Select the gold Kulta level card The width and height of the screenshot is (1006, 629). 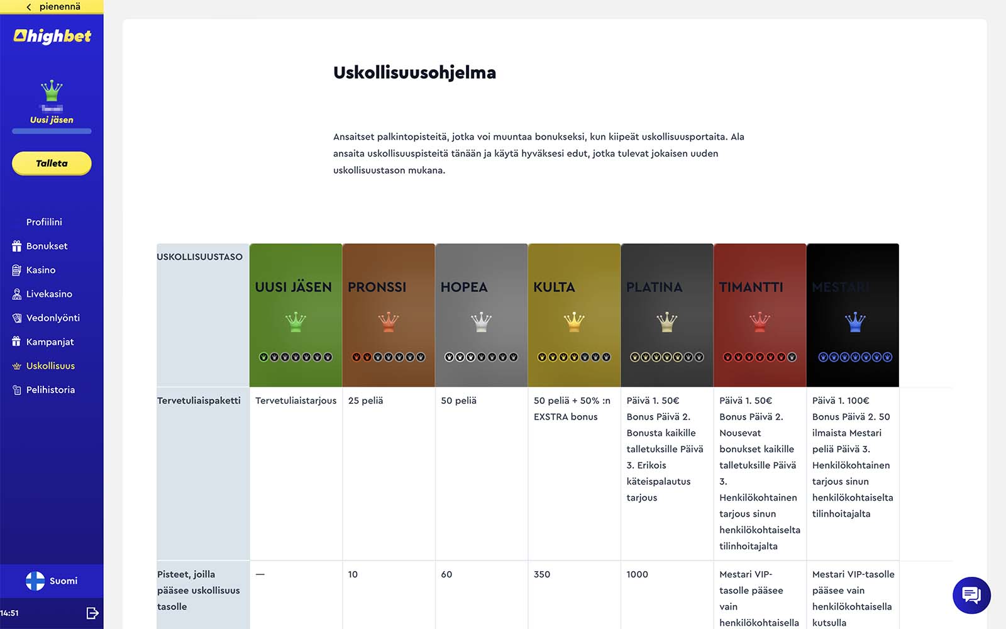[x=574, y=315]
